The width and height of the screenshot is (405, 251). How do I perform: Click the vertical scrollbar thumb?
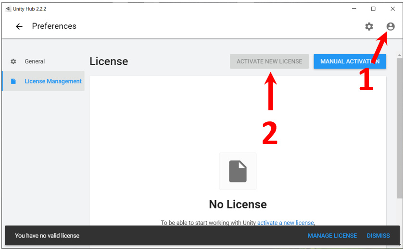399,128
